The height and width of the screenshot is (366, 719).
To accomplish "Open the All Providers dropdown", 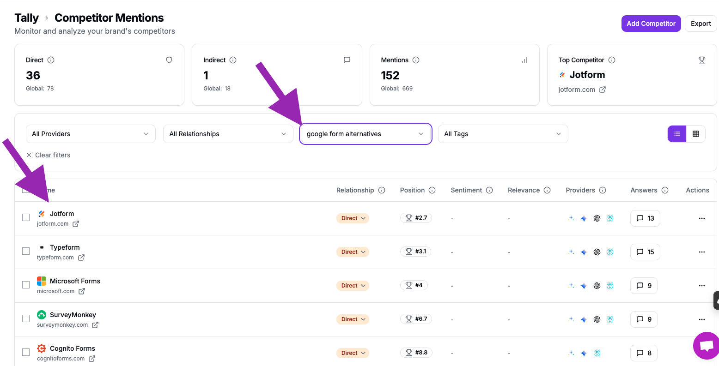I will pos(91,134).
